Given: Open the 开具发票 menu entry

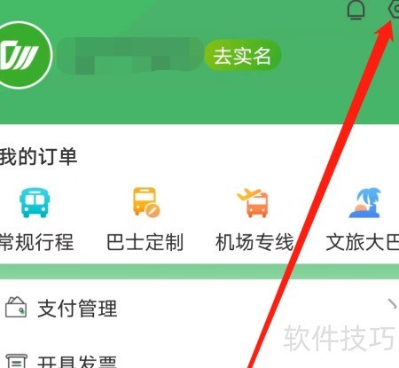Looking at the screenshot, I should pos(199,361).
